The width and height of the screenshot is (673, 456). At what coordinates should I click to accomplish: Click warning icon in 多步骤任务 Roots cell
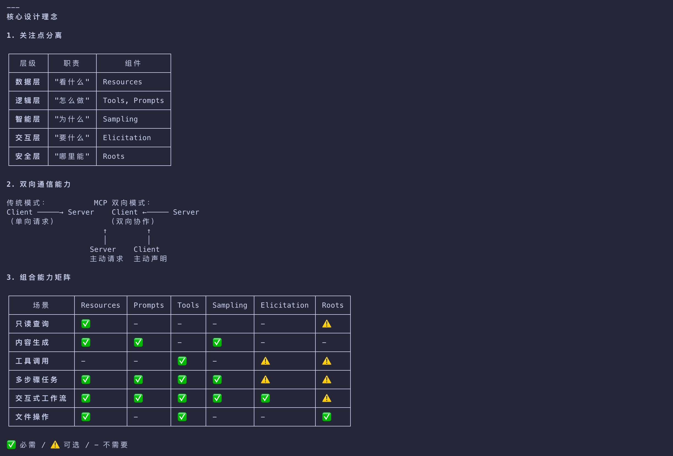click(x=327, y=380)
